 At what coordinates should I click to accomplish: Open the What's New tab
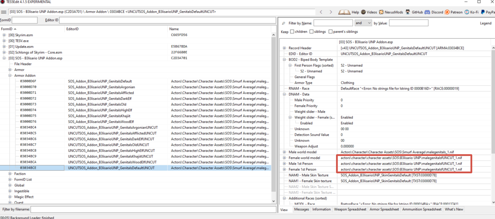454,209
